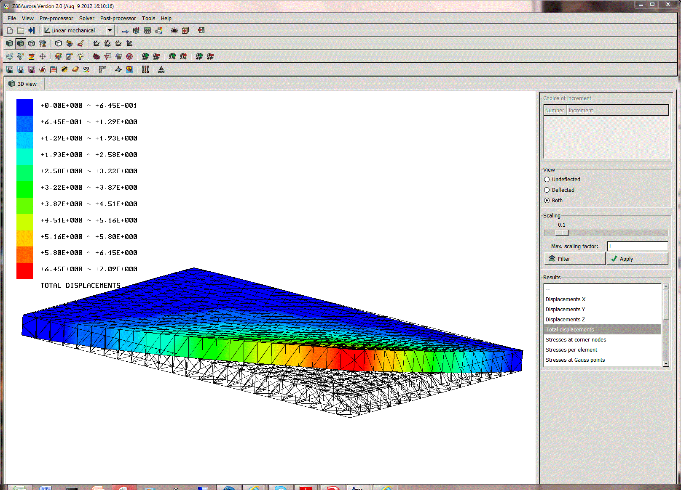This screenshot has height=490, width=681.
Task: Click the new file icon
Action: 10,30
